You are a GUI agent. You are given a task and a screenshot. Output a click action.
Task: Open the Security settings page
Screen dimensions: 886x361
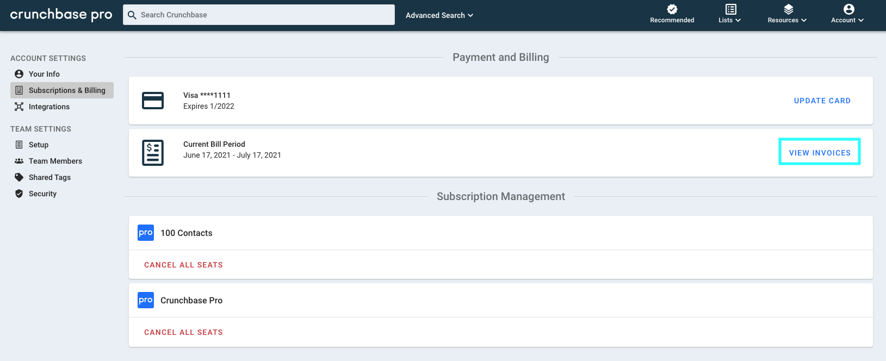42,194
